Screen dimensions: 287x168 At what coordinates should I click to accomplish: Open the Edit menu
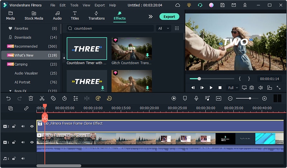(62, 5)
